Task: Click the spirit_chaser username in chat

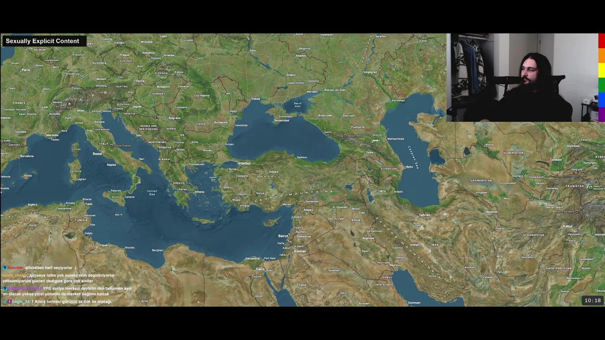Action: [x=16, y=275]
